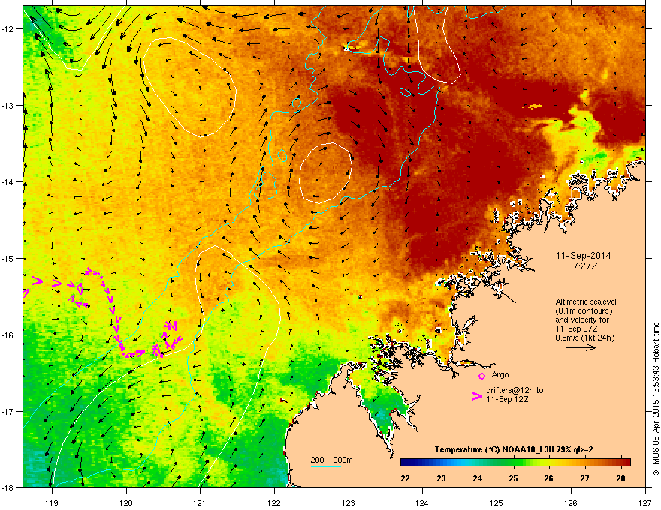Image resolution: width=661 pixels, height=510 pixels.
Task: Click the 11-Sep 12Z legend text
Action: [507, 399]
